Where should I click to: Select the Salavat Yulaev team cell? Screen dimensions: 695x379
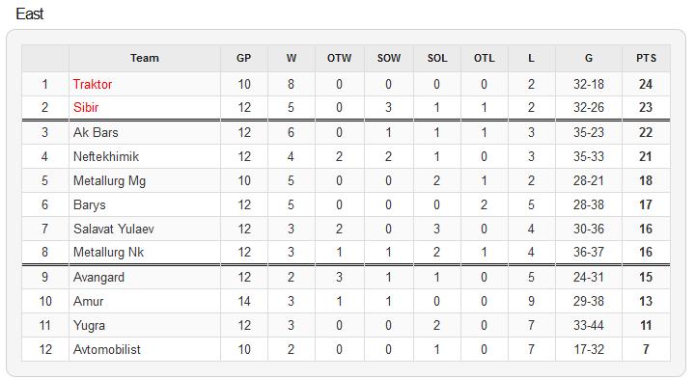tap(145, 229)
